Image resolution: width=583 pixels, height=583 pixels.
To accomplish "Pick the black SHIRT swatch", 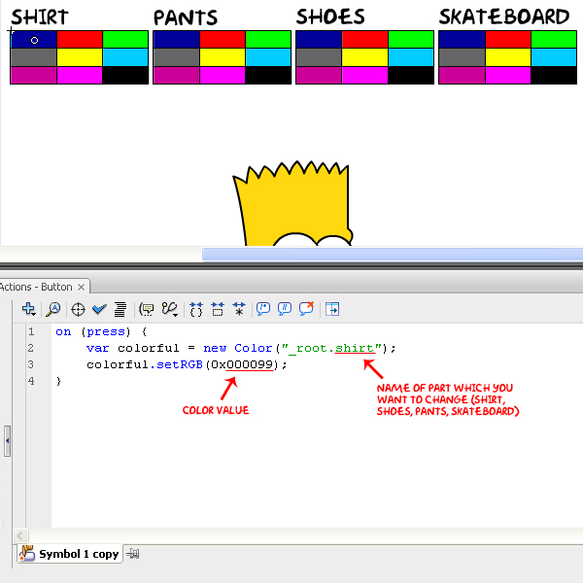I will tap(125, 75).
